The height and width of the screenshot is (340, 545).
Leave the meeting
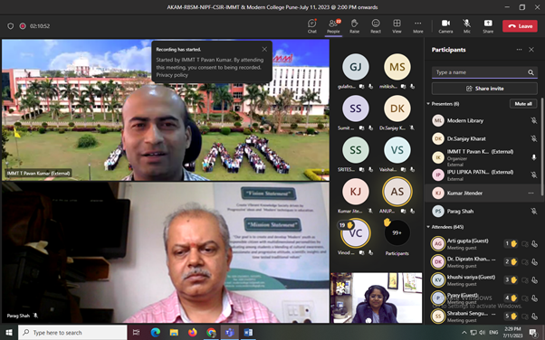pos(520,26)
